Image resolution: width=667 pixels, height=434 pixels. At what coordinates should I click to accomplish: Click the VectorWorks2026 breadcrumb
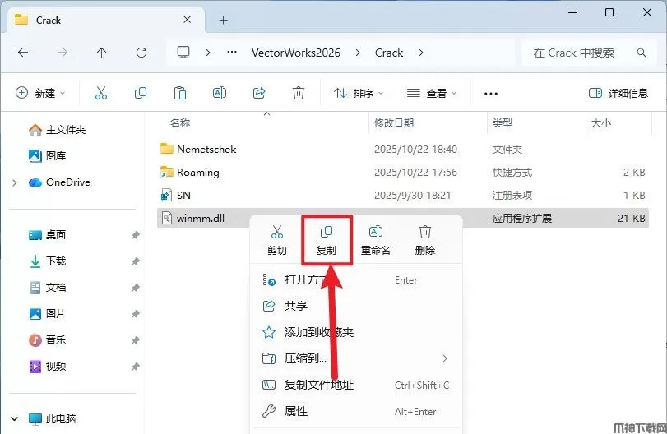click(x=295, y=53)
